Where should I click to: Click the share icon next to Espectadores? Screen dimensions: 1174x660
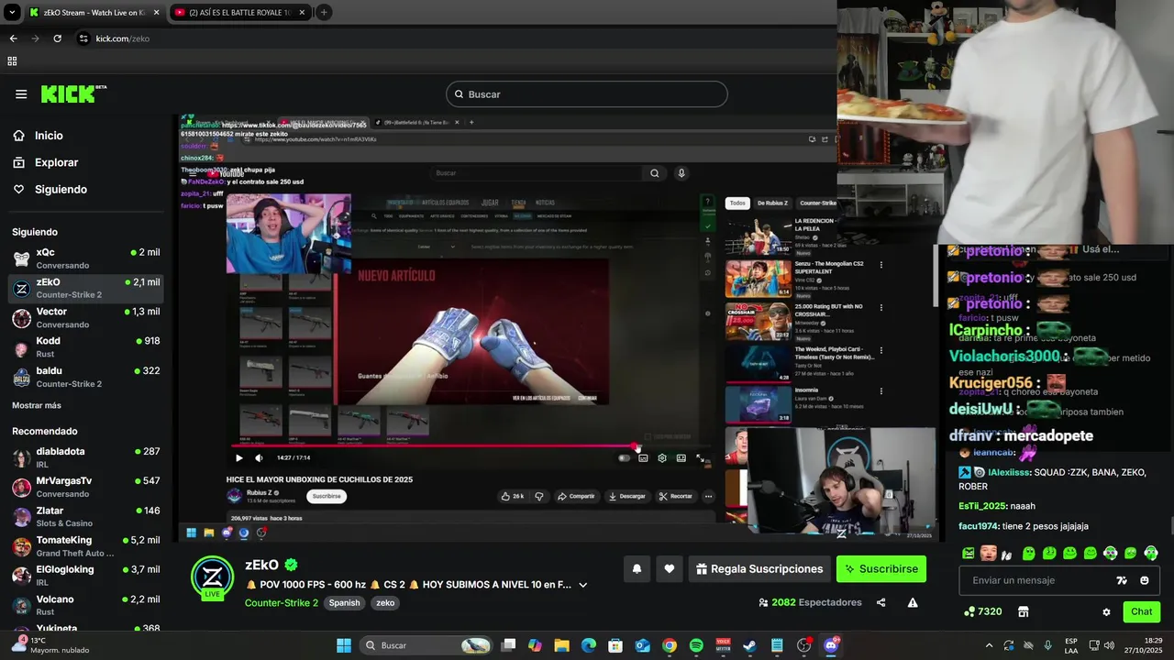click(x=881, y=602)
